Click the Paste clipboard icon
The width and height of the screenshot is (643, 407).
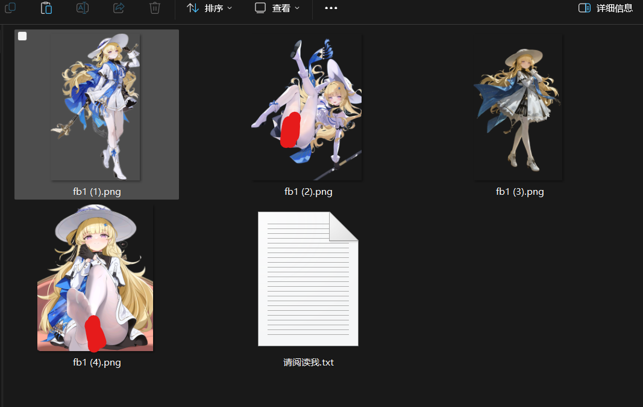click(x=46, y=8)
